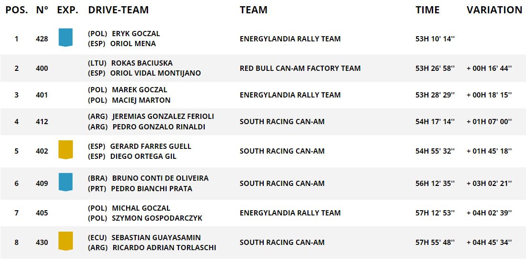Click Michal Goczal's name
Viewport: 526px width, 263px height.
pos(141,208)
